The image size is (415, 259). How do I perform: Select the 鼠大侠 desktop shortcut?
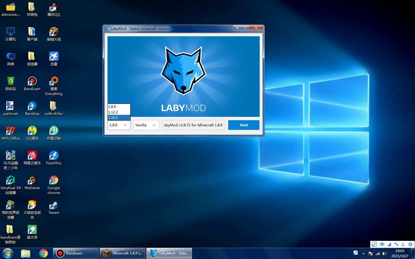pos(32,232)
